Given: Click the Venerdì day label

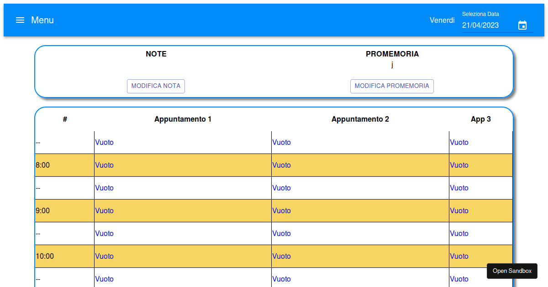Looking at the screenshot, I should click(x=442, y=20).
